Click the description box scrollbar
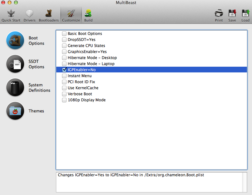Screen dimensions: 252x195 pos(245,182)
